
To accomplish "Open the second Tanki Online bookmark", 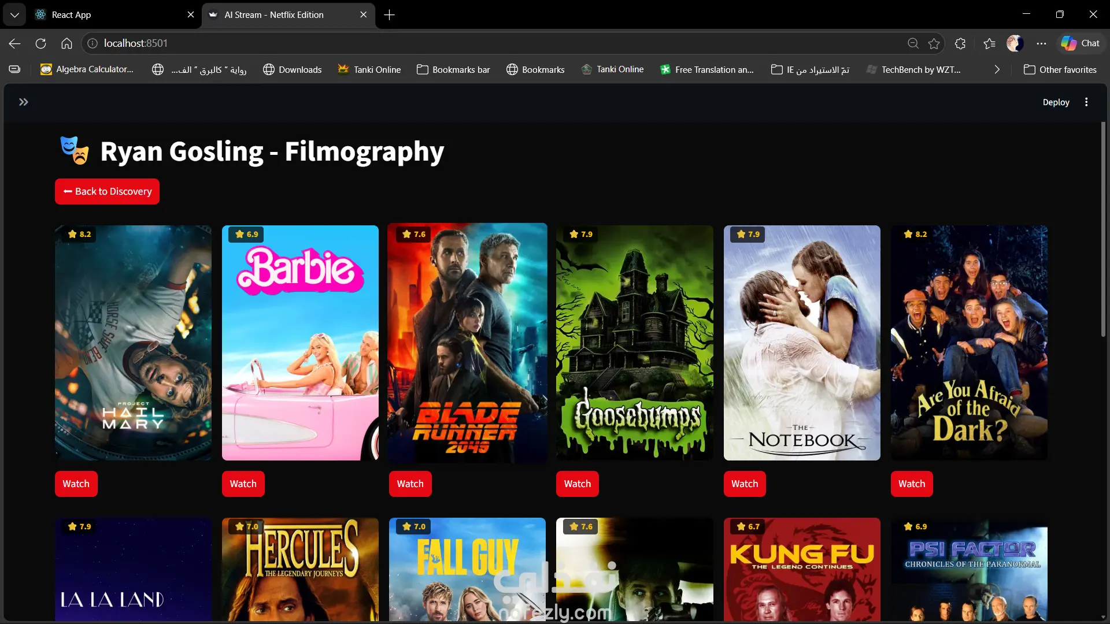I will pos(612,69).
